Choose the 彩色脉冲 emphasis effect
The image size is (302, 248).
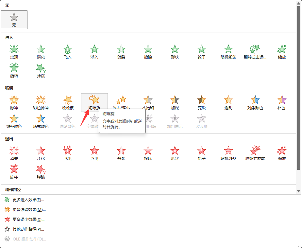tap(41, 103)
